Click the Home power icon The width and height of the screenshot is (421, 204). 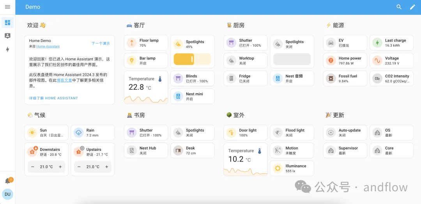pyautogui.click(x=331, y=61)
